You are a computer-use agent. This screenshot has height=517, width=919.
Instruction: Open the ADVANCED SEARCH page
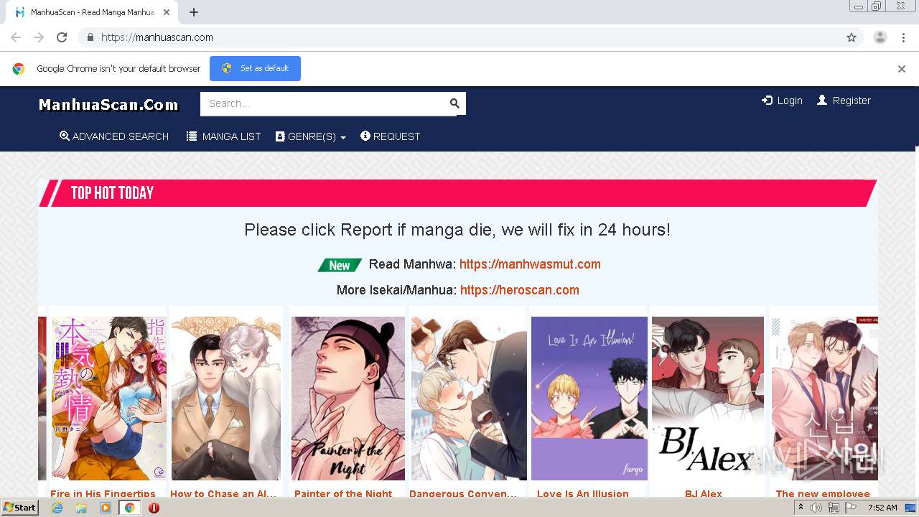(x=114, y=136)
